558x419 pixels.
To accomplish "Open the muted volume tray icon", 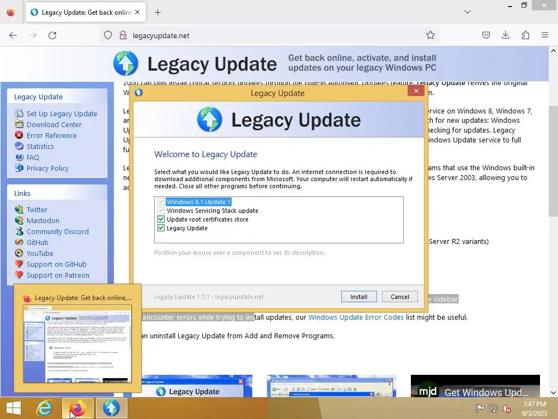I will [507, 409].
